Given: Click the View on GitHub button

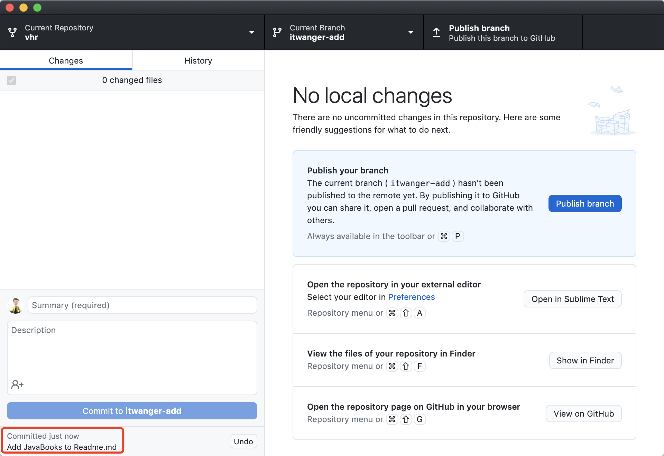Looking at the screenshot, I should click(x=583, y=414).
